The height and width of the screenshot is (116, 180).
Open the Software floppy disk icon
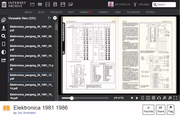pos(63,5)
